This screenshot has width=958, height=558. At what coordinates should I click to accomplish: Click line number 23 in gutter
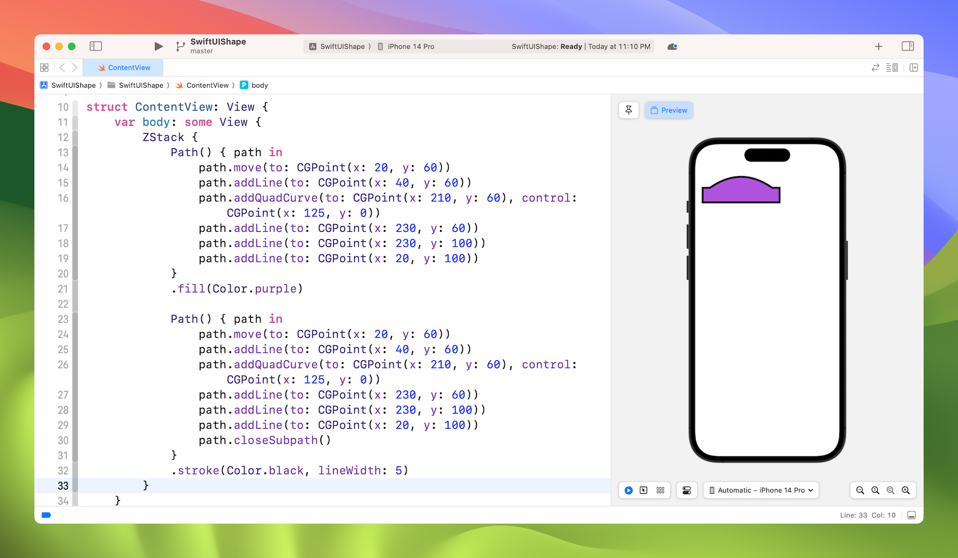pos(63,319)
